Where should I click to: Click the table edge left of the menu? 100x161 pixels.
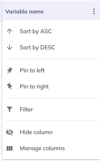(x=1, y=82)
